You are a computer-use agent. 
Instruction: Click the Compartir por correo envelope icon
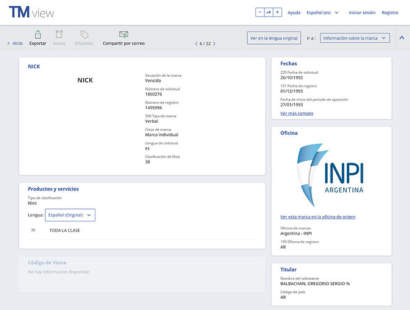click(x=123, y=35)
